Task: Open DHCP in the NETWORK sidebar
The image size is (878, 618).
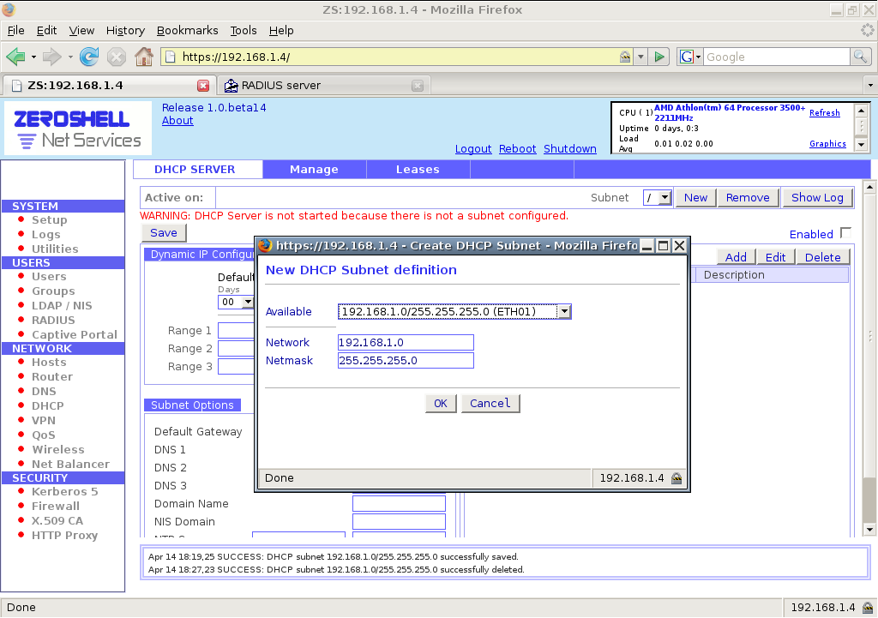Action: coord(48,405)
